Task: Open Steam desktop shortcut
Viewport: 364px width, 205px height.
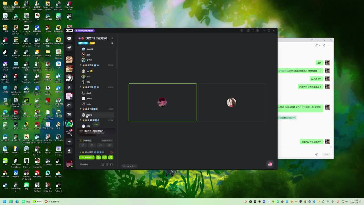Action: 5,186
